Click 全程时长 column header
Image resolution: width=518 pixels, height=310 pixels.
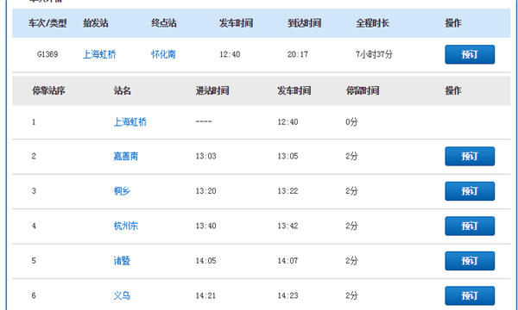(373, 23)
